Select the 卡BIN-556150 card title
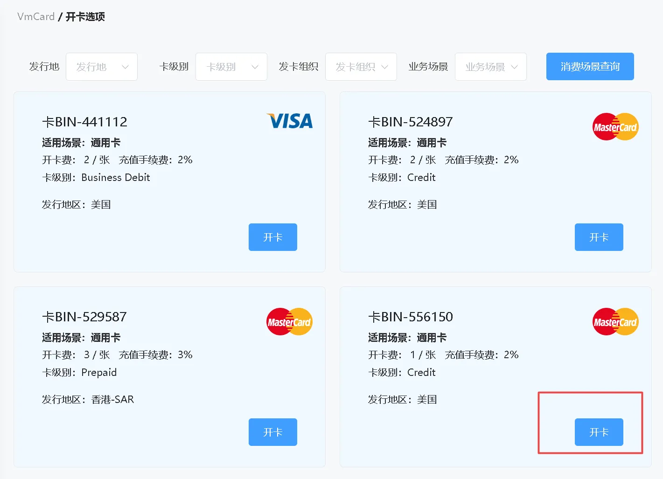663x479 pixels. pos(410,317)
